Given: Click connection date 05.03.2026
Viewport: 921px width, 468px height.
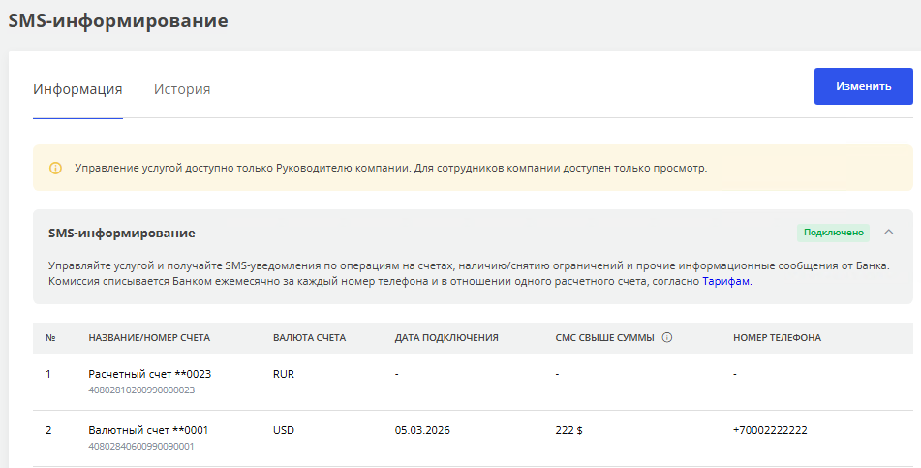Looking at the screenshot, I should (422, 430).
